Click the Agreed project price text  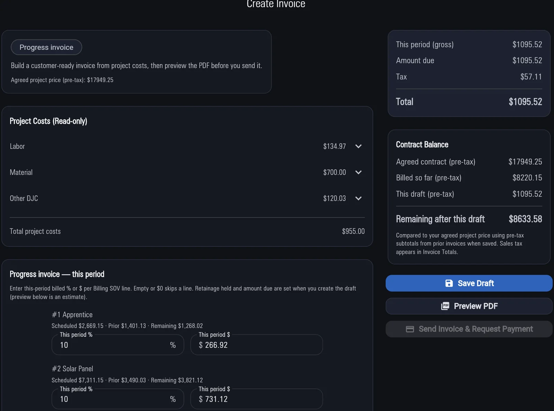pos(62,80)
